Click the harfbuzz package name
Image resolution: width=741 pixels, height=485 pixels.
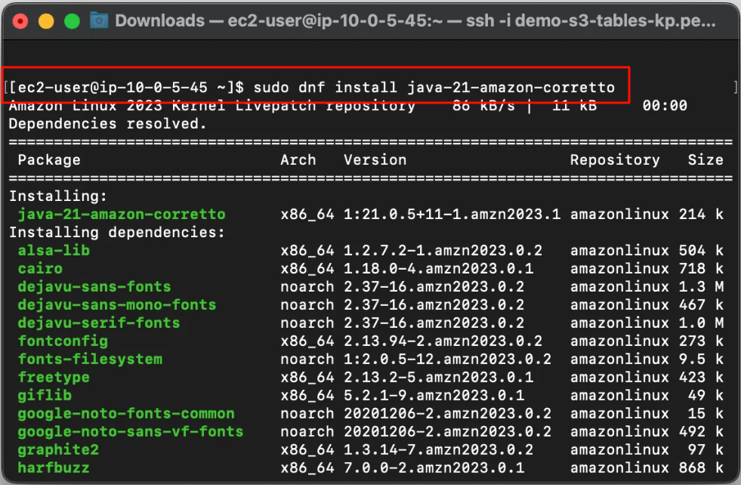pyautogui.click(x=54, y=468)
